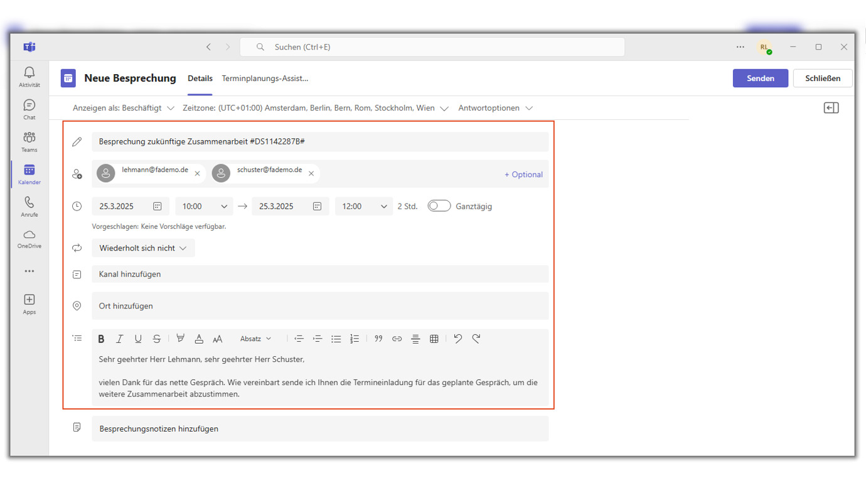Enable the Ganztägig all-day toggle
Viewport: 866px width, 490px height.
pyautogui.click(x=439, y=206)
